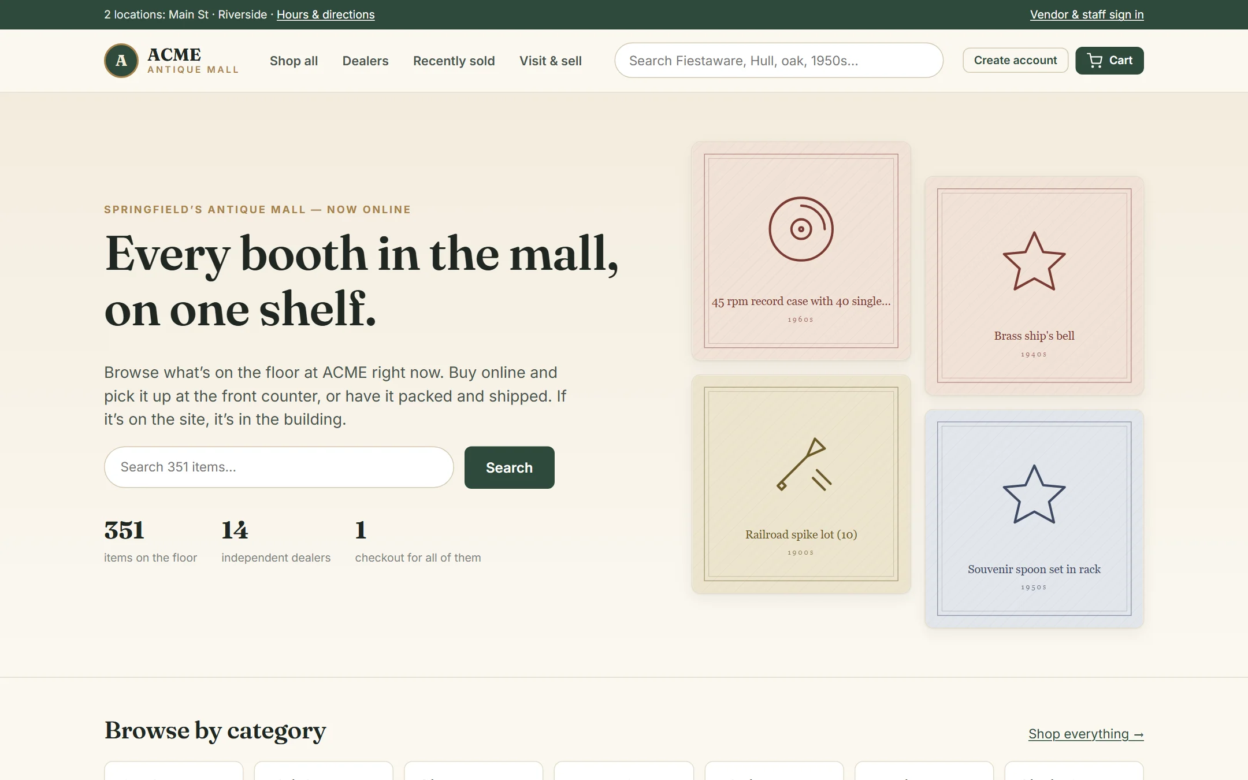Select Visit & sell in navigation

[550, 61]
